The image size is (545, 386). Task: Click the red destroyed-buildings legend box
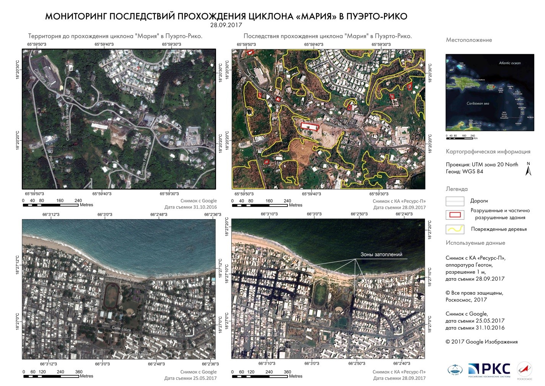(455, 214)
